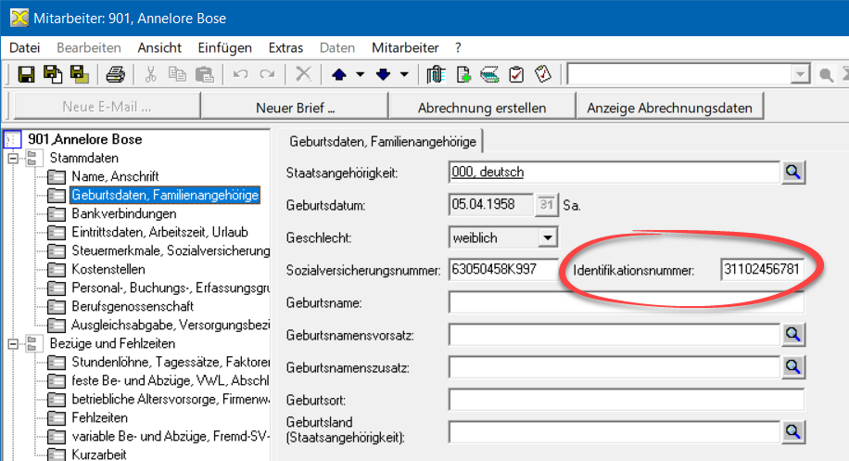Image resolution: width=849 pixels, height=461 pixels.
Task: Click the Print icon in toolbar
Action: [x=115, y=74]
